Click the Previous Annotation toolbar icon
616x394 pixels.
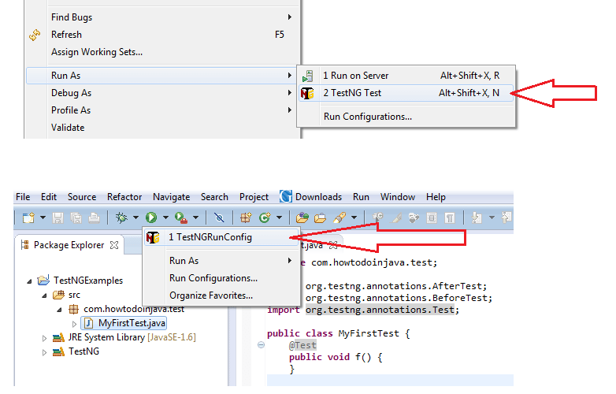point(507,217)
